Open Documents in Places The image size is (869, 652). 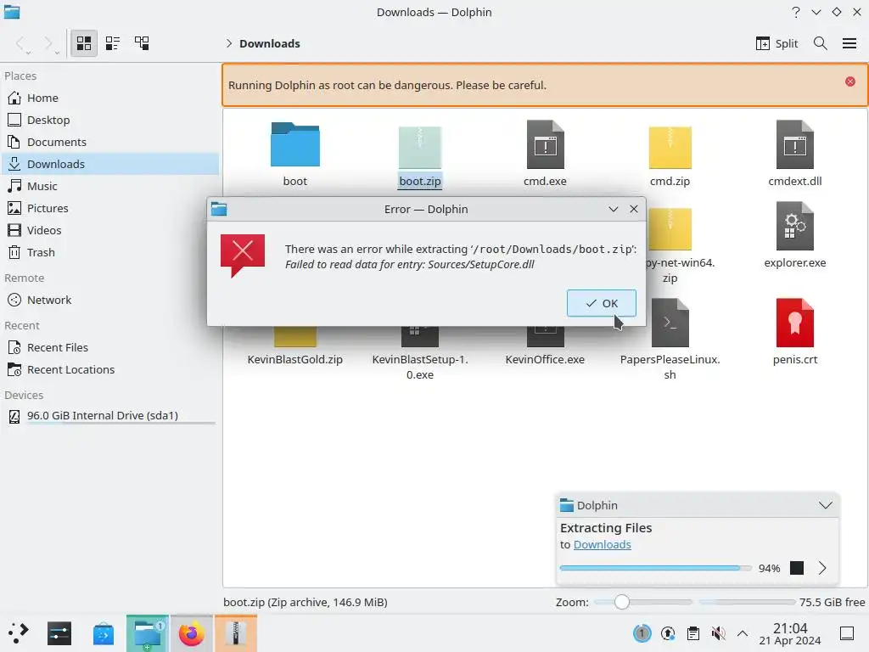[x=109, y=142]
